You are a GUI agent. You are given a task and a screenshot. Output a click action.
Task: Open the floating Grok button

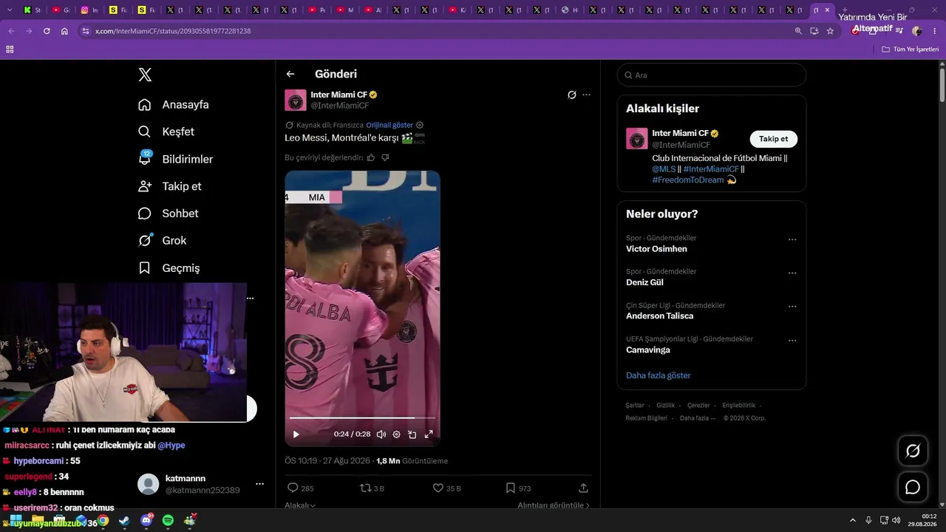[913, 451]
